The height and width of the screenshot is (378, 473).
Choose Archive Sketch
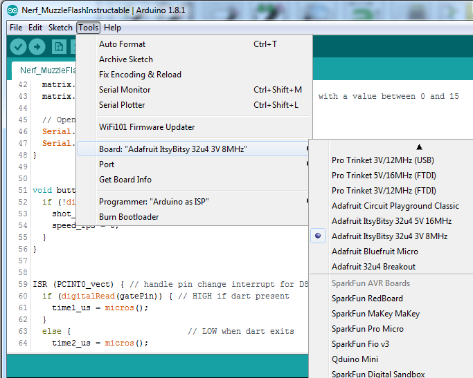coord(195,59)
